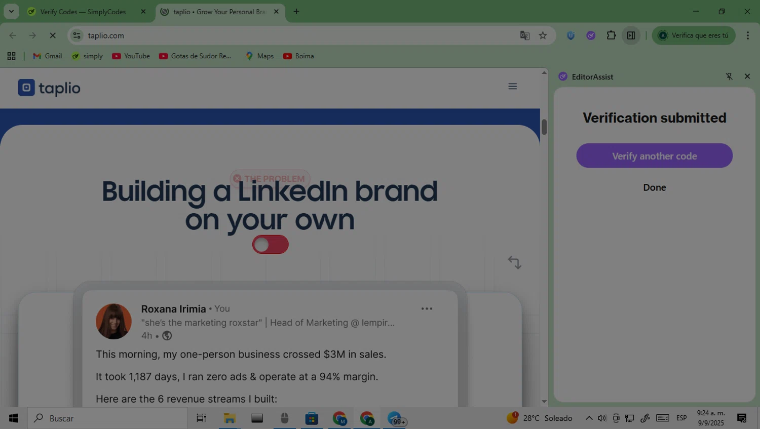
Task: Open site information icon in address bar
Action: coord(77,35)
